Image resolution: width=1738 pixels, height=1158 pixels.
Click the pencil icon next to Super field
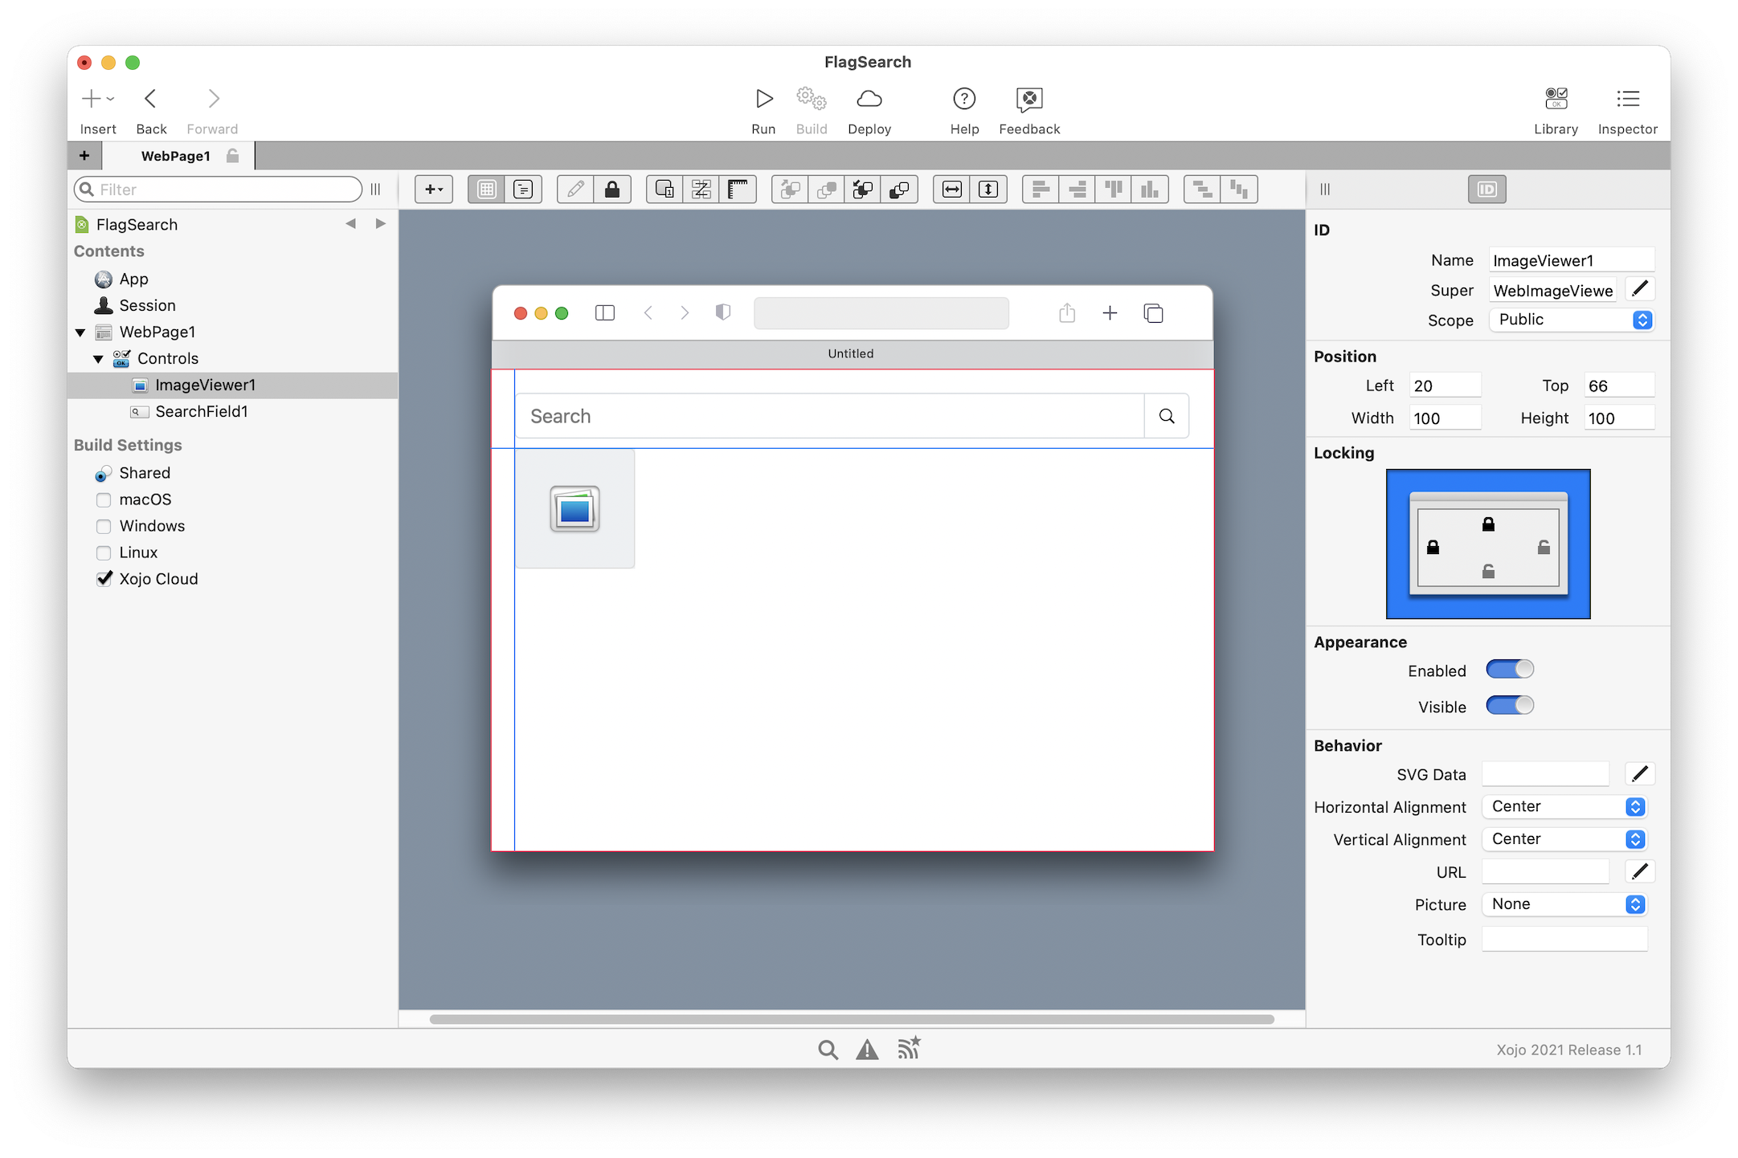[1639, 289]
